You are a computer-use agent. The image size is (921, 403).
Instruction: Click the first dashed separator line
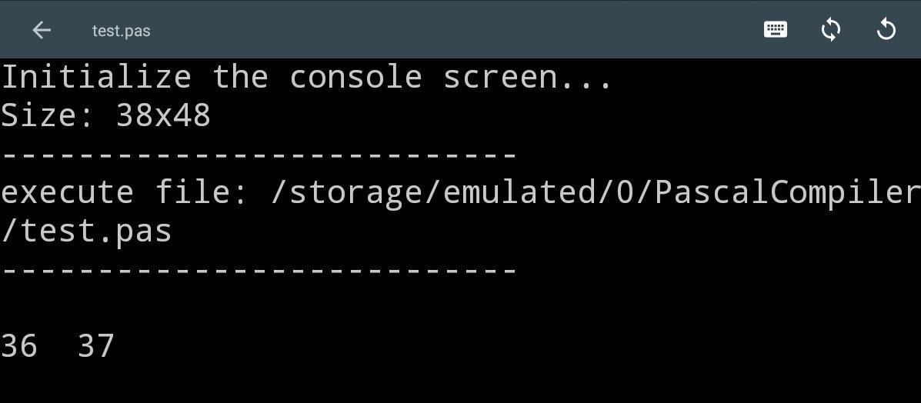(x=259, y=155)
